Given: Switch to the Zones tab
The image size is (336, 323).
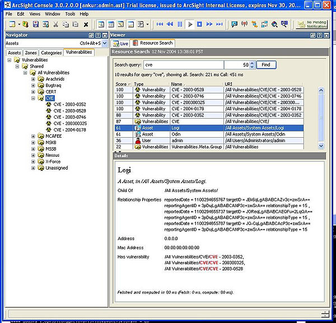Looking at the screenshot, I should 31,53.
